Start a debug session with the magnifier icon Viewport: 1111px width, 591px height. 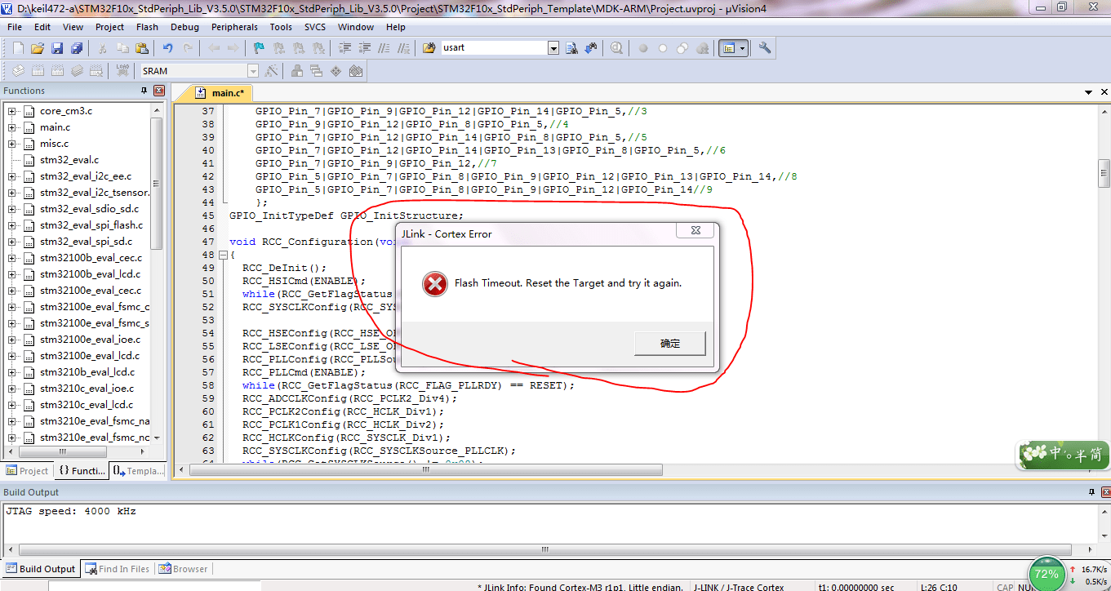[x=616, y=47]
